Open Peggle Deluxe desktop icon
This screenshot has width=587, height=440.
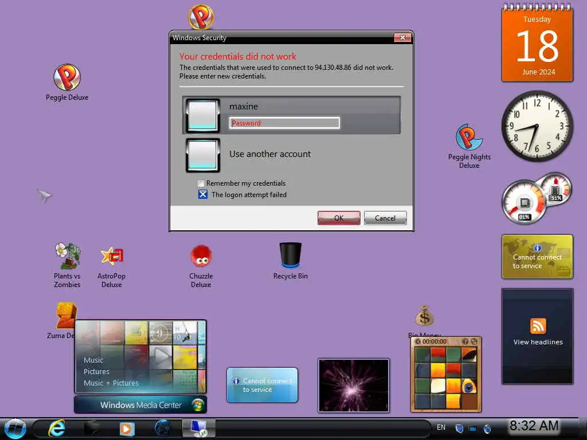[x=67, y=82]
